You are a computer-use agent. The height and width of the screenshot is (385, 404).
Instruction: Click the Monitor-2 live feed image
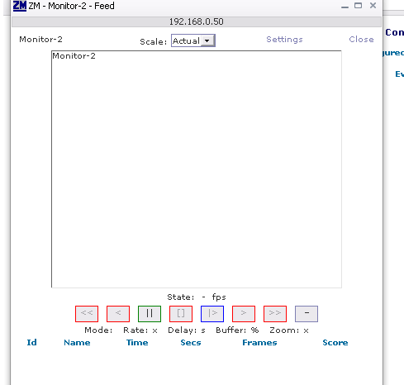(x=197, y=169)
